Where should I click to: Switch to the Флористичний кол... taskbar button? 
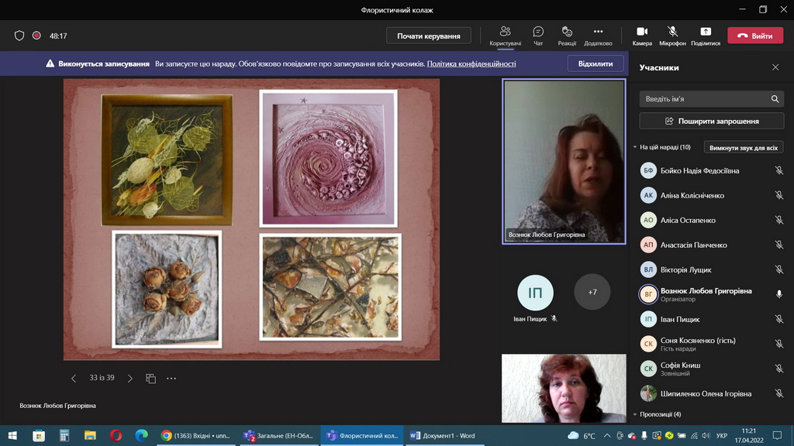[362, 435]
